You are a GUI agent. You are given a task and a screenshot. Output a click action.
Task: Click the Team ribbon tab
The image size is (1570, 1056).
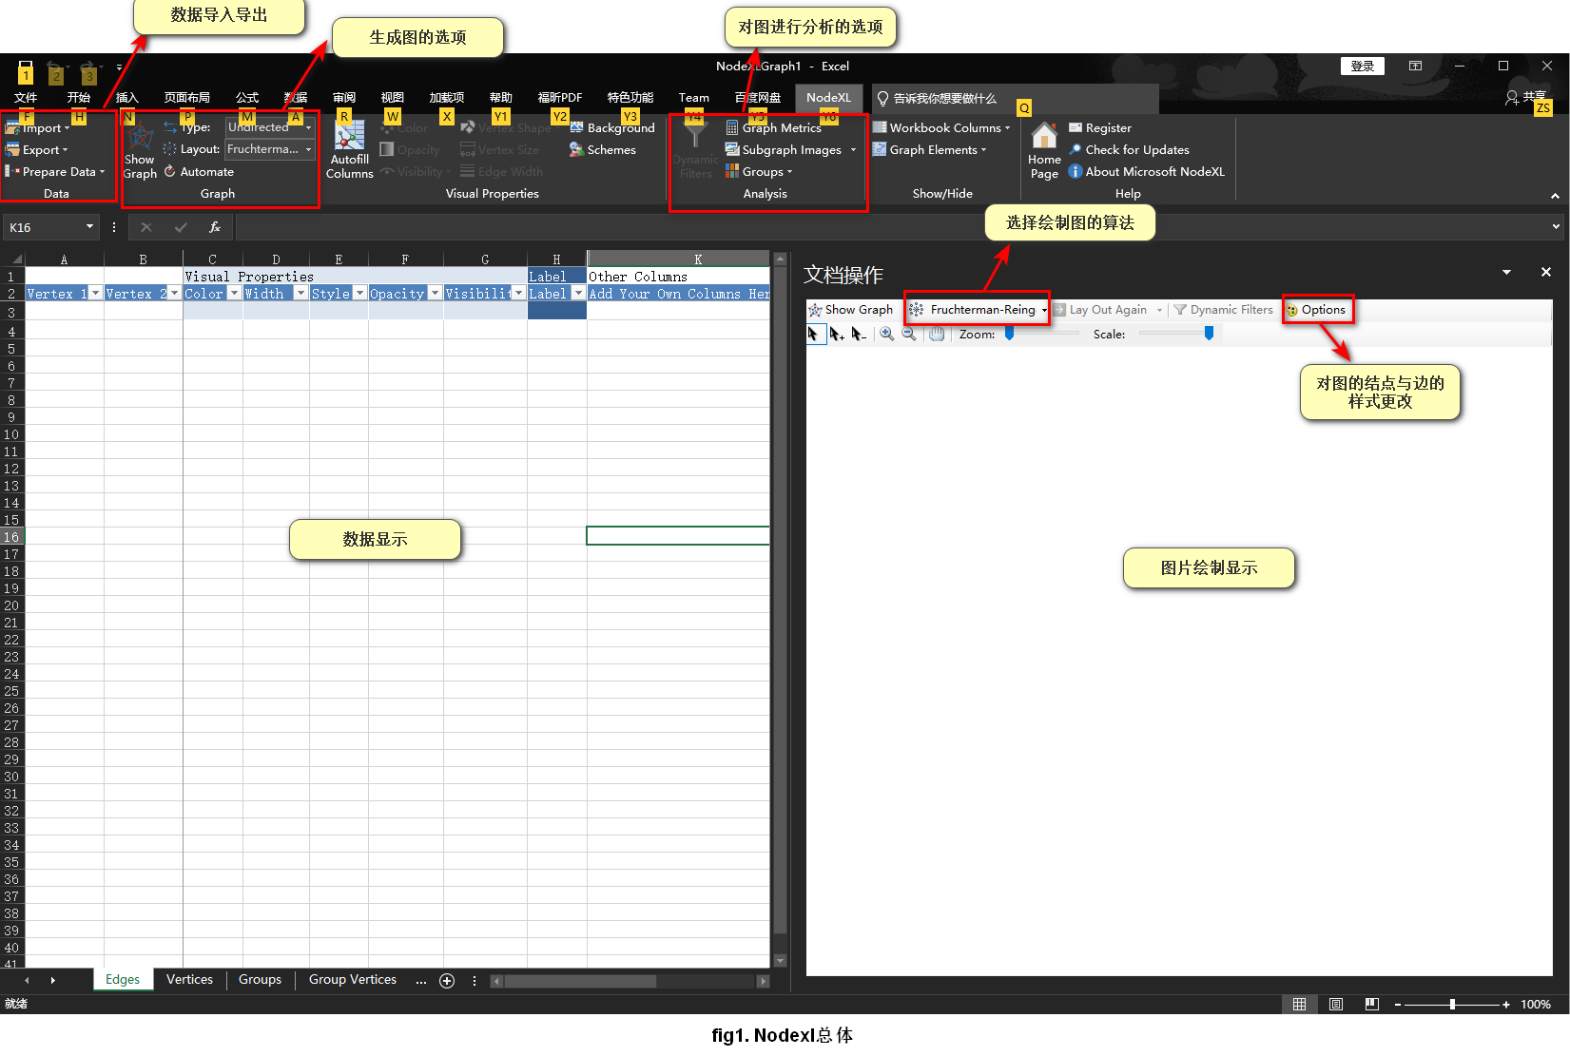(694, 98)
